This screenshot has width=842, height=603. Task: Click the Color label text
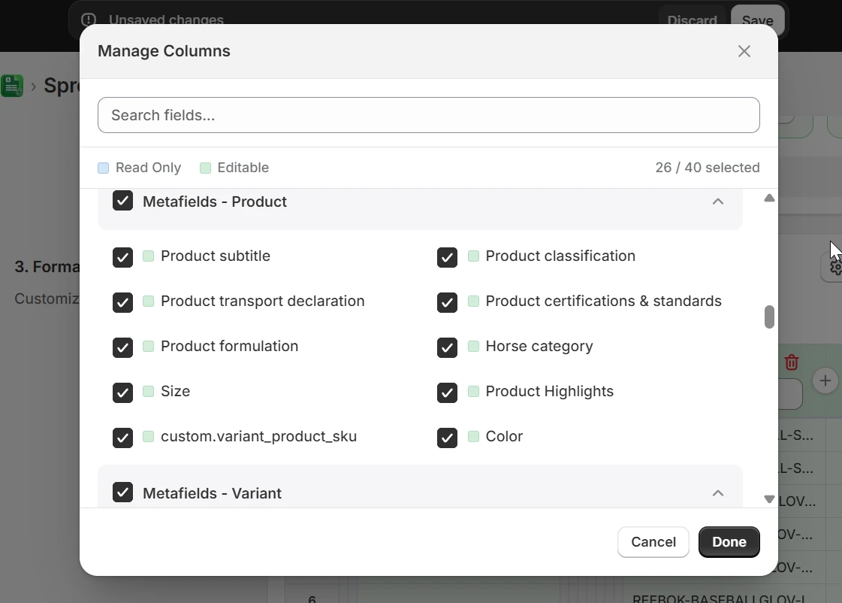point(504,436)
